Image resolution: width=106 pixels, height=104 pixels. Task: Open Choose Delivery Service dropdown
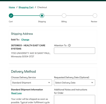[31, 83]
